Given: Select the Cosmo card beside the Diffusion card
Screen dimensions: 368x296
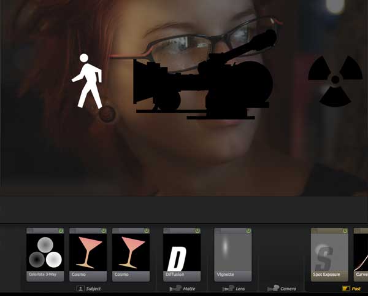Looking at the screenshot, I should click(131, 254).
